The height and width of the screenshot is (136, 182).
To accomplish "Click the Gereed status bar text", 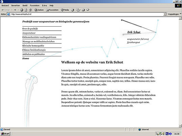I will coord(7,129).
